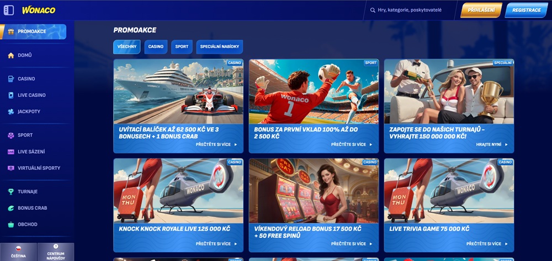Collapse the sidebar with the panel toggle icon

pos(8,10)
